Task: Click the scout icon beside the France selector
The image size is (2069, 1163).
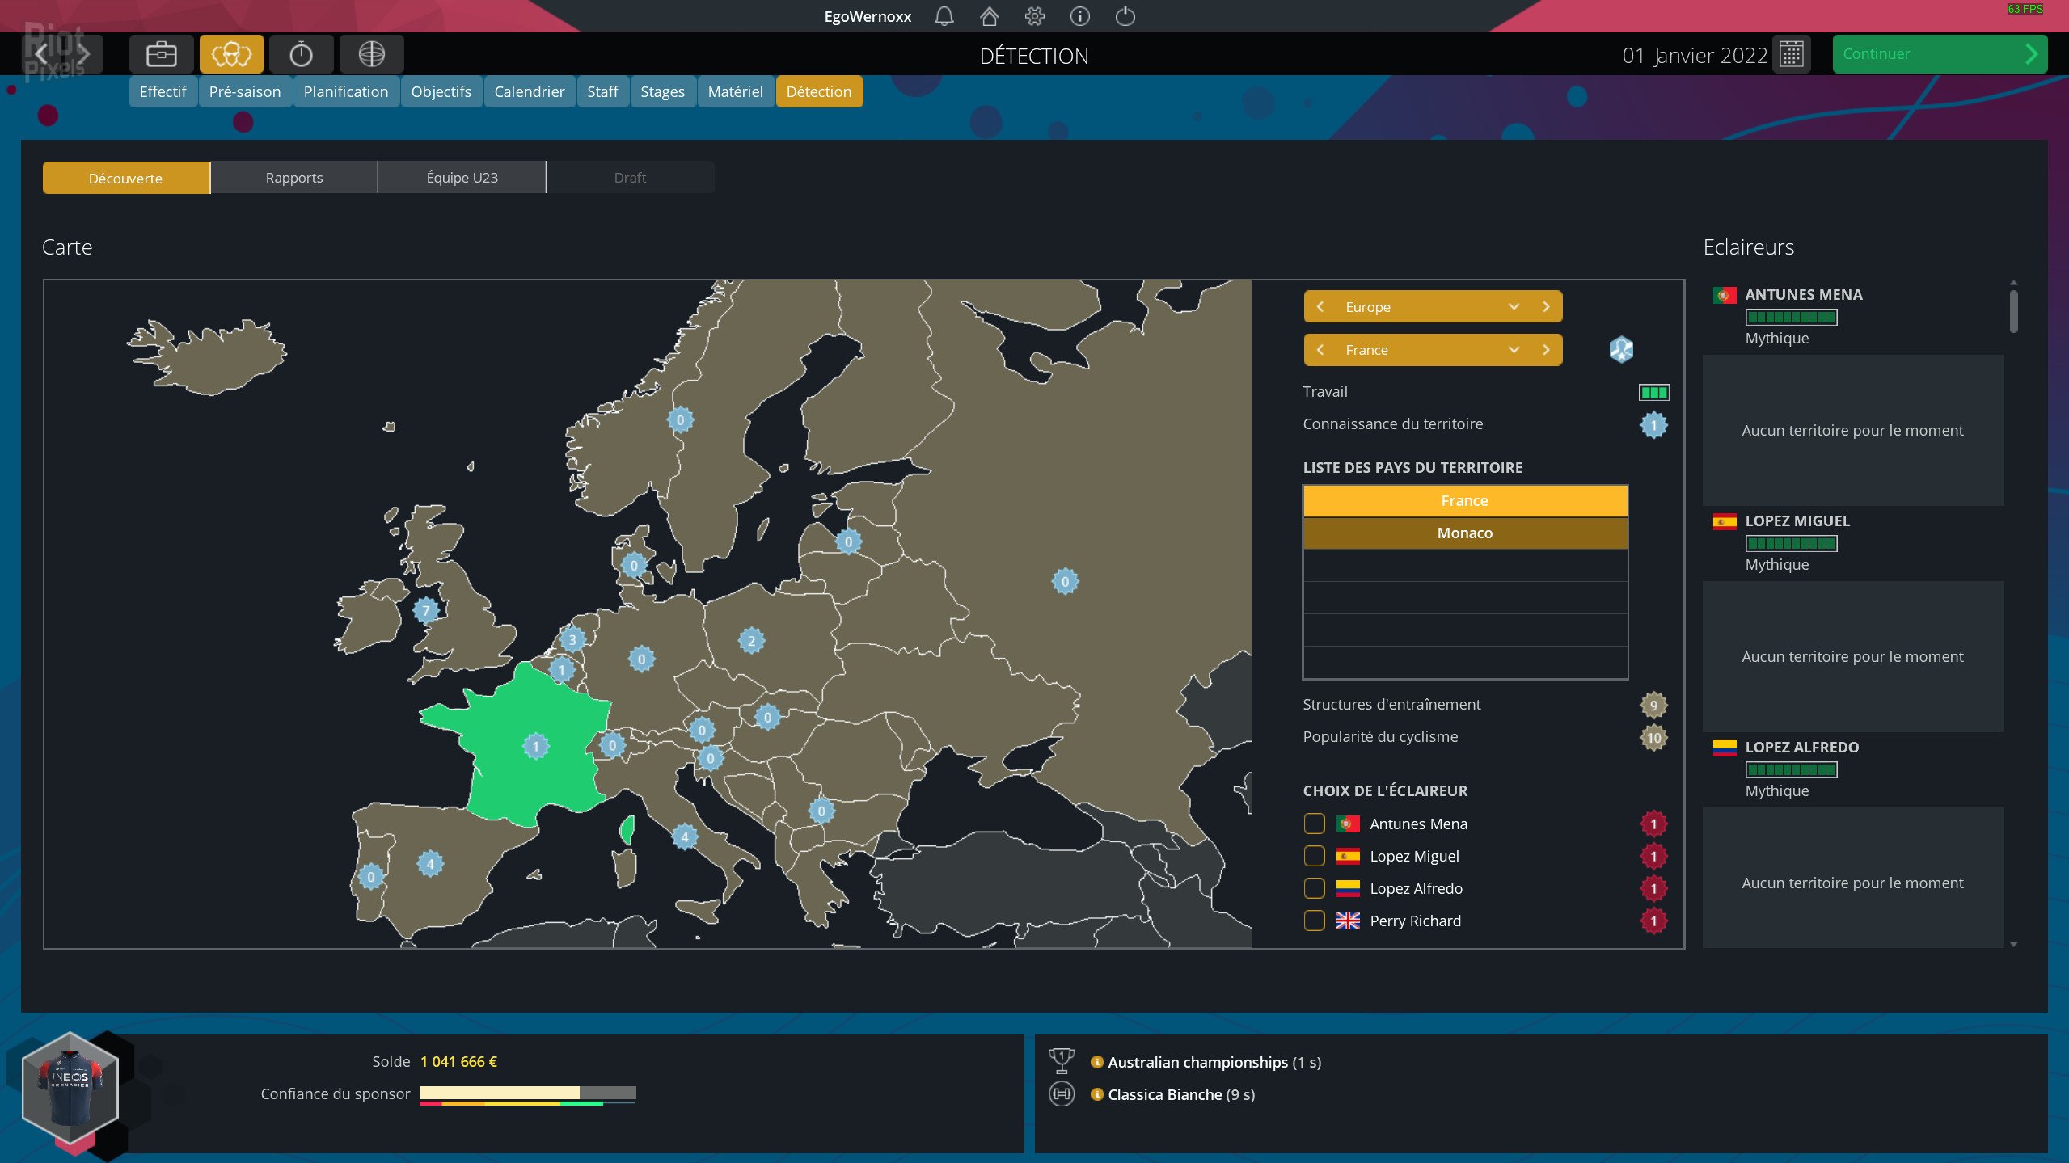Action: pyautogui.click(x=1620, y=350)
